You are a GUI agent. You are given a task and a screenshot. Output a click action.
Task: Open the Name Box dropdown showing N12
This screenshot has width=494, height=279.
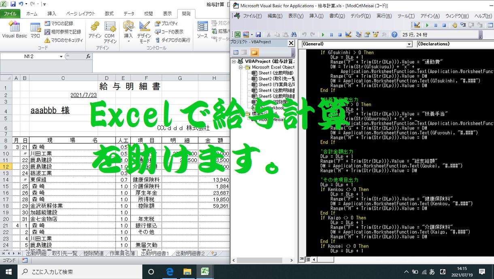pyautogui.click(x=62, y=56)
